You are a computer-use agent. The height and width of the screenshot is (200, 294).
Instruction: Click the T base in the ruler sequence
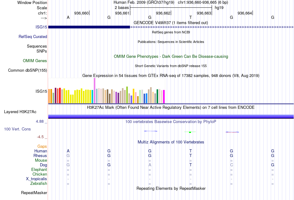click(191, 17)
